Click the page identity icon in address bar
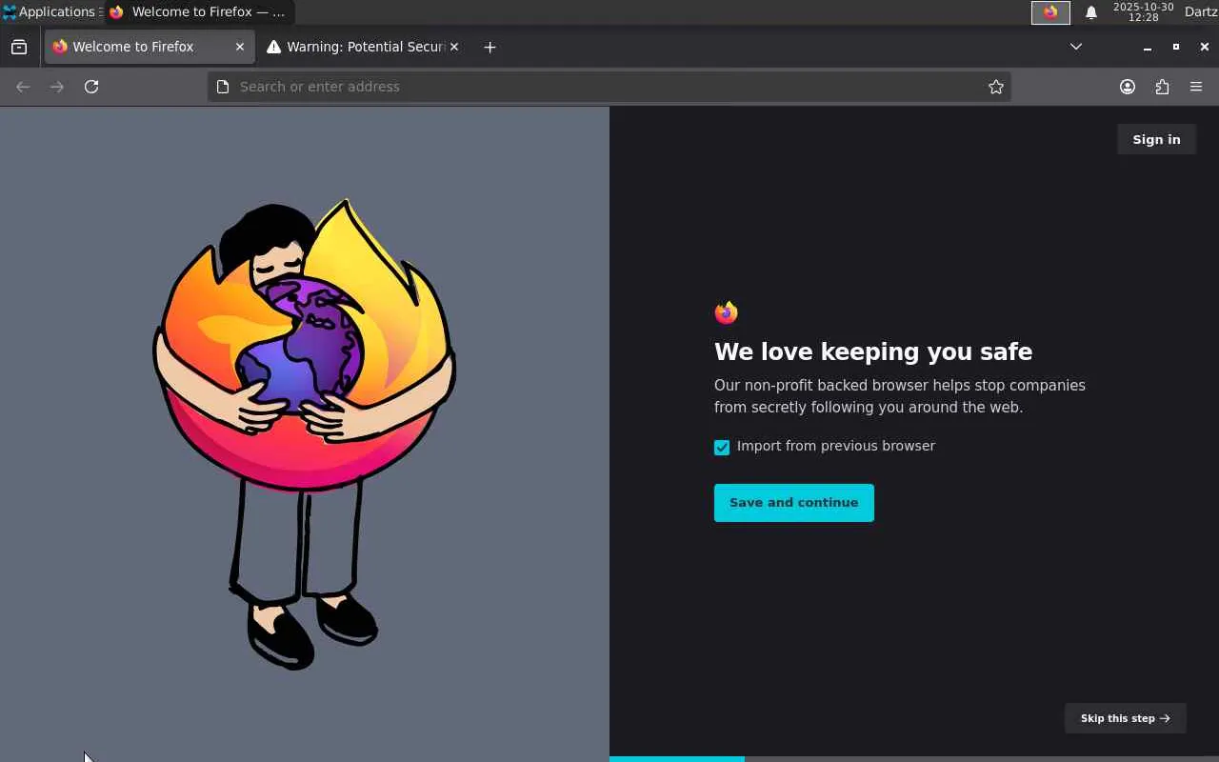Viewport: 1219px width, 762px height. [223, 87]
